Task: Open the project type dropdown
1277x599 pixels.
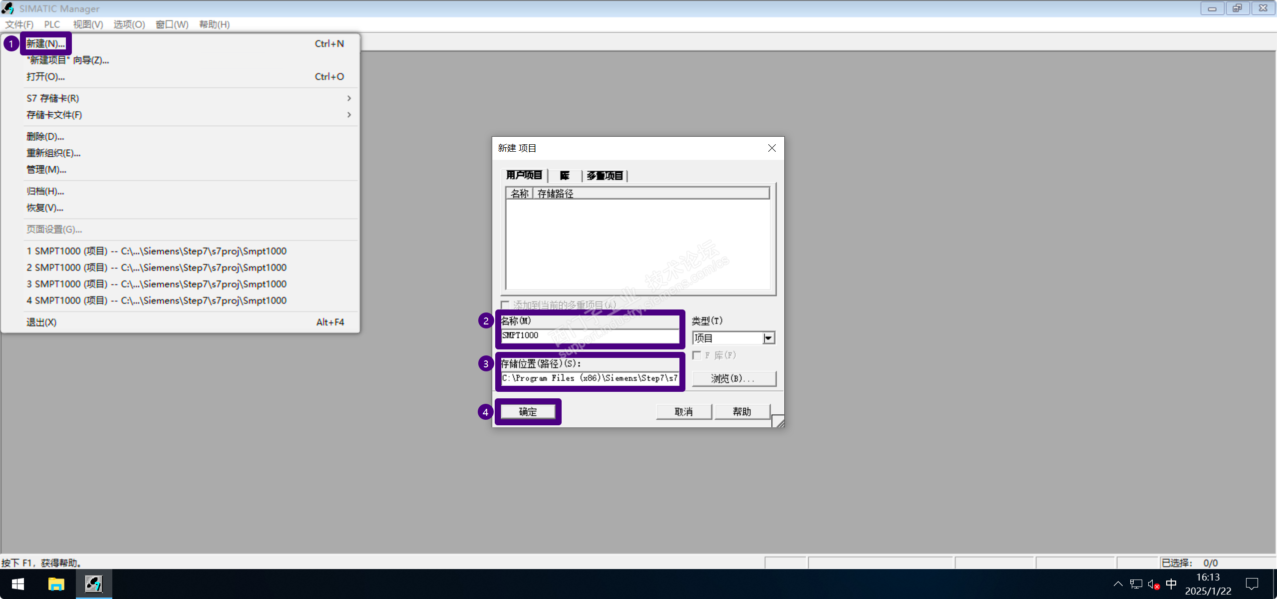Action: [x=768, y=338]
